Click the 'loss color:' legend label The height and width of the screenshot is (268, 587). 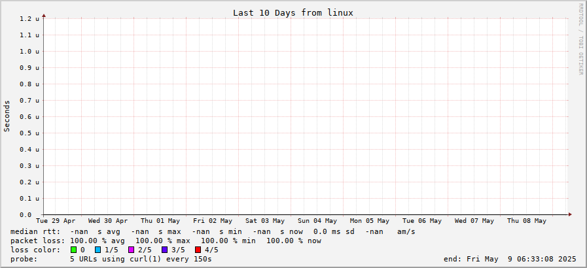35,250
